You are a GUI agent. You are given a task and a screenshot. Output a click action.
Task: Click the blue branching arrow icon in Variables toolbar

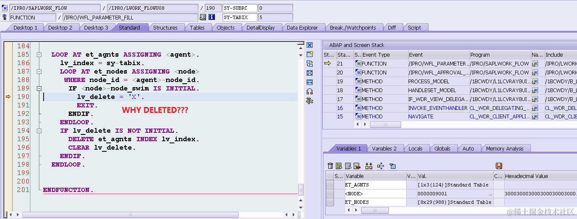(x=380, y=166)
